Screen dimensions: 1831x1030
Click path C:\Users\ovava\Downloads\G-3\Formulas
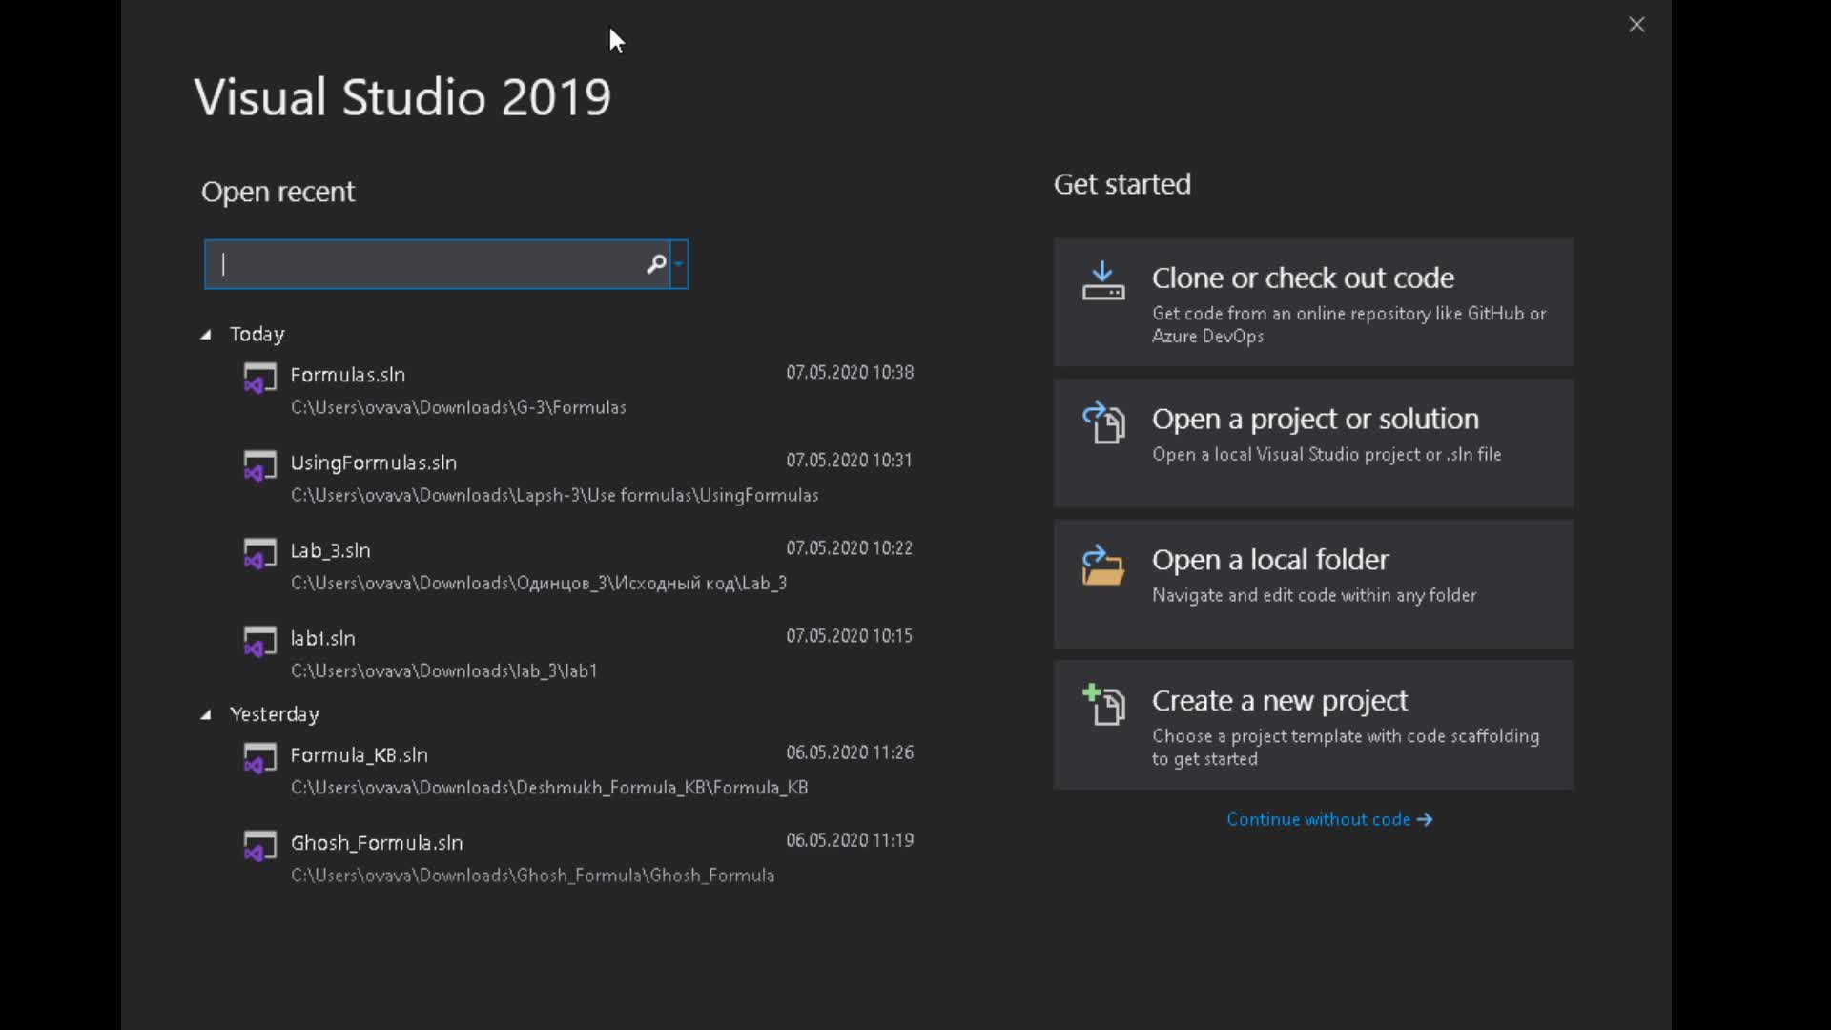point(459,407)
